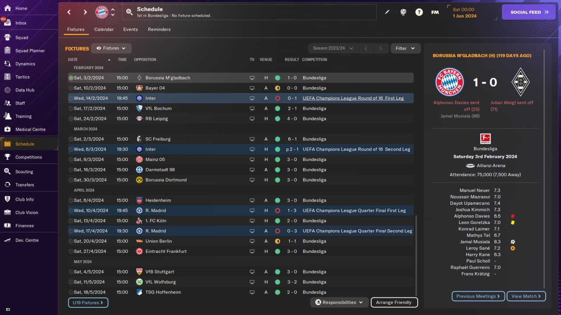Open the Inbox with 150 unread
This screenshot has width=561, height=315.
(x=29, y=23)
